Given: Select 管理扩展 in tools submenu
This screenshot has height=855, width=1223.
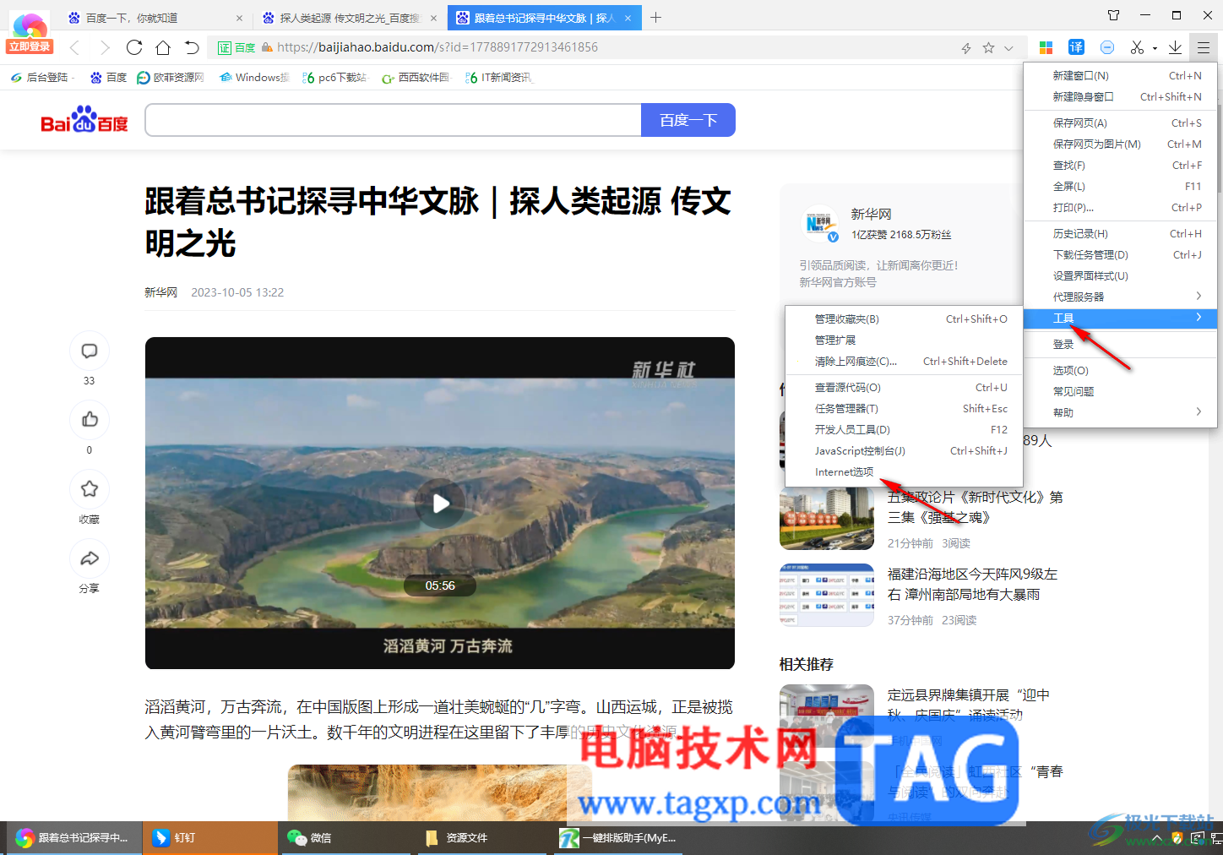Looking at the screenshot, I should (904, 340).
